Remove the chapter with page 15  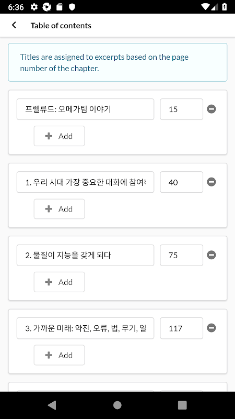pos(211,109)
